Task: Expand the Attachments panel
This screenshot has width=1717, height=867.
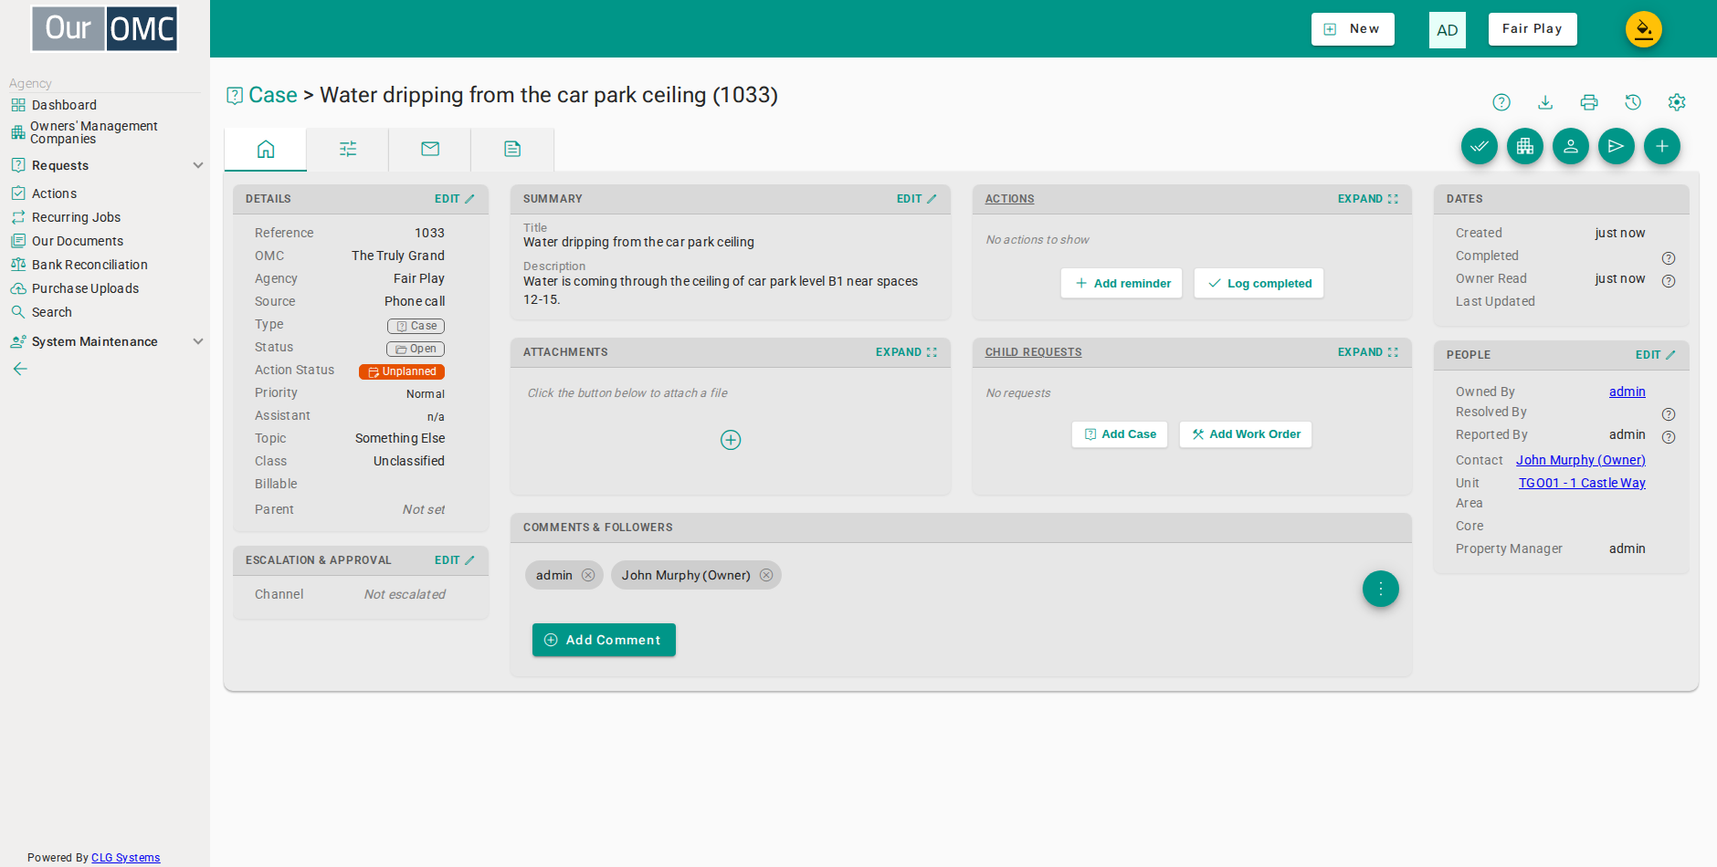Action: tap(906, 352)
